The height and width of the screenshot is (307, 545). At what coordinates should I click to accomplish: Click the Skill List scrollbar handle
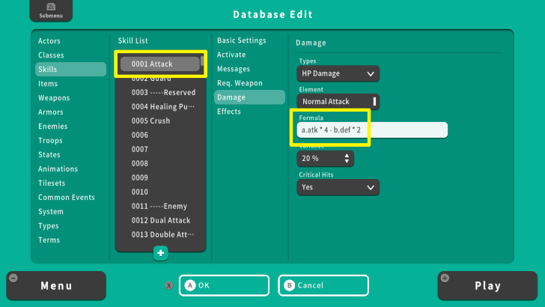(203, 61)
